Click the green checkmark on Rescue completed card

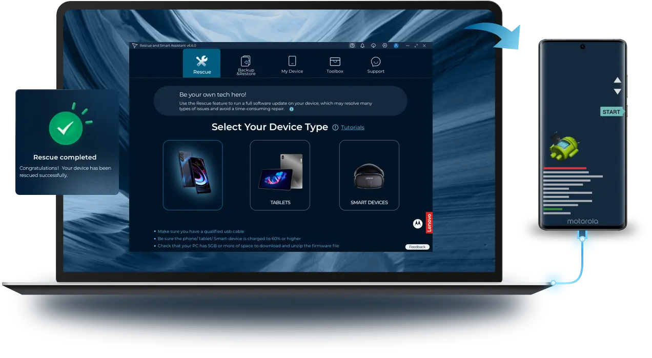pos(65,129)
